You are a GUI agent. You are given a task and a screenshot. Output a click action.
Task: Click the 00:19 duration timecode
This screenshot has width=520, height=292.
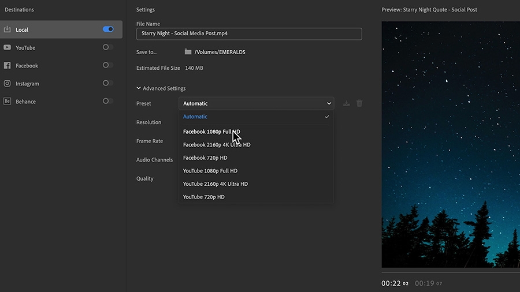pos(428,283)
